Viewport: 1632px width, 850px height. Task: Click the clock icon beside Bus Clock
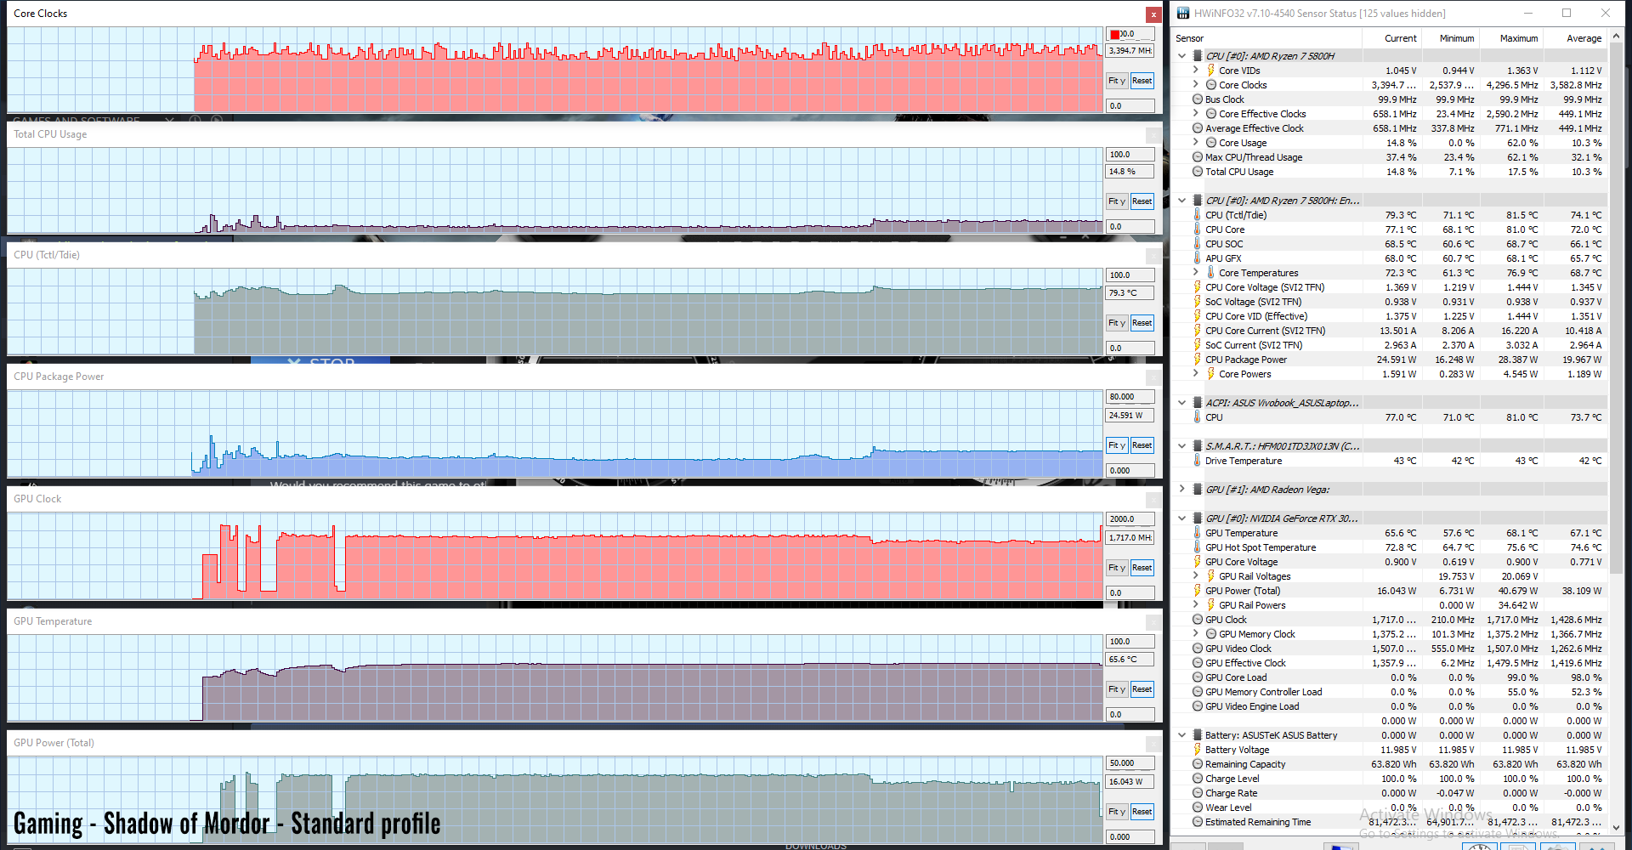pos(1198,99)
